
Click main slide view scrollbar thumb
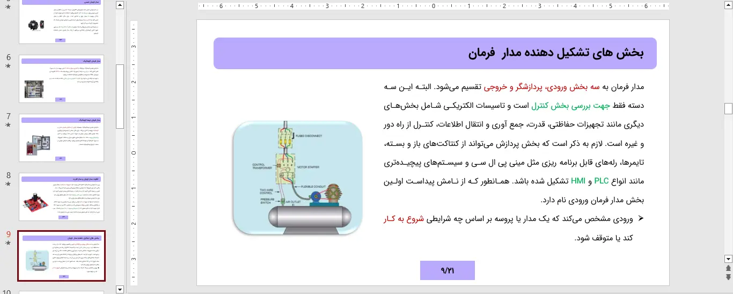(x=728, y=109)
